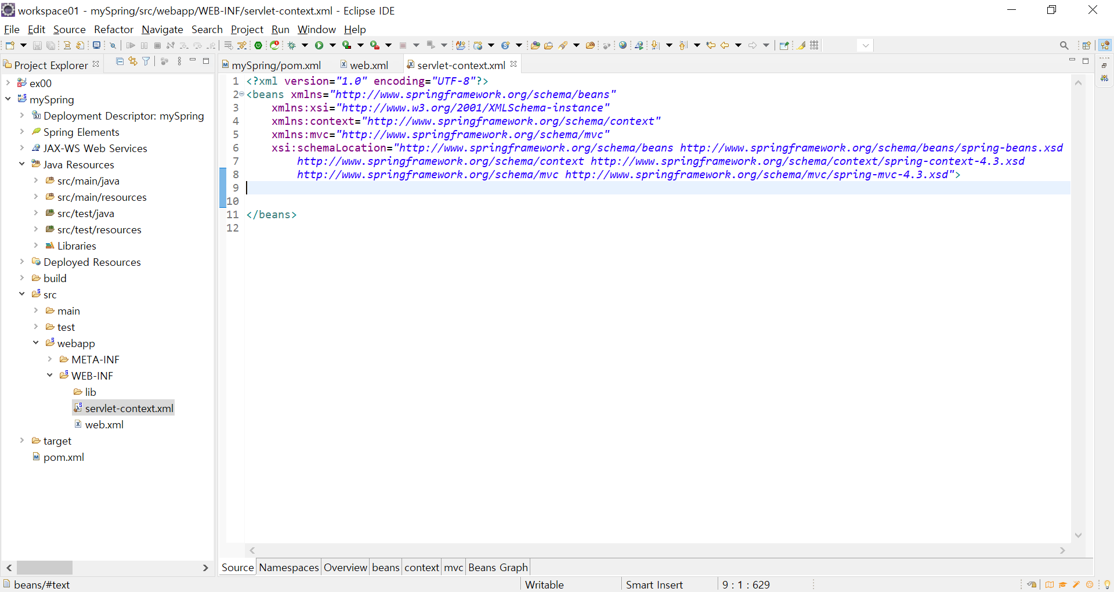Click the Save All toolbar icon
The height and width of the screenshot is (592, 1114).
51,45
